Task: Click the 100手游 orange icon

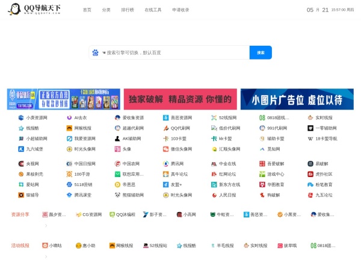Action: [69, 174]
